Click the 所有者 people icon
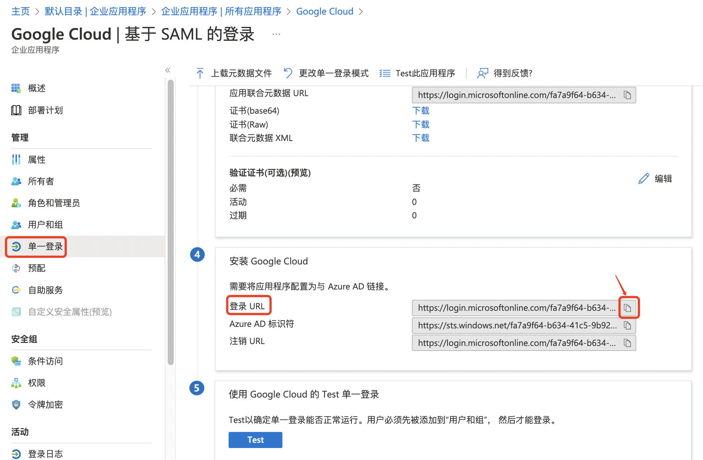 pyautogui.click(x=16, y=181)
